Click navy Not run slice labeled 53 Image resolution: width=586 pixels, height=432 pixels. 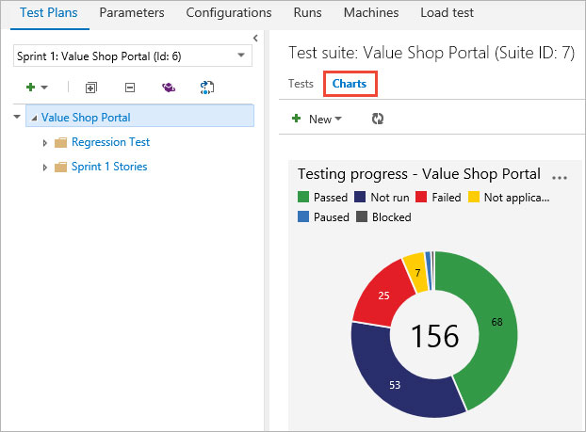click(x=395, y=385)
